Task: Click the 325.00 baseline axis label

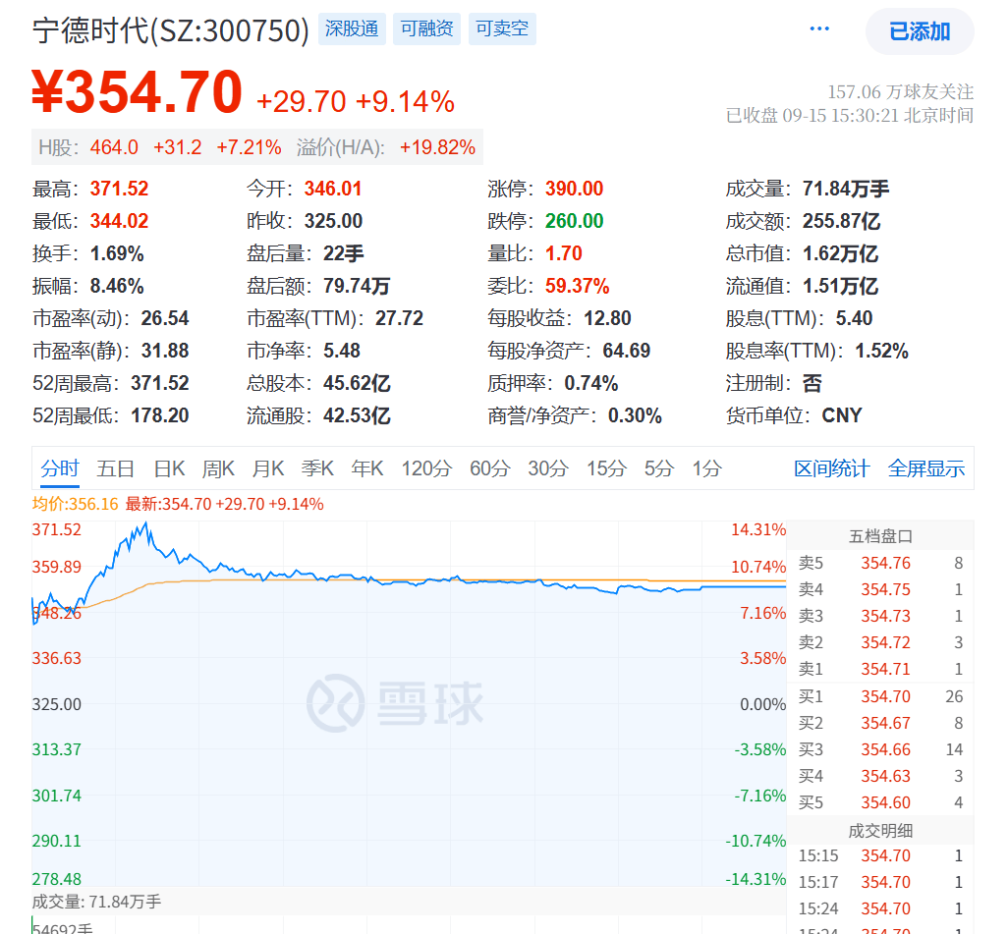Action: 57,704
